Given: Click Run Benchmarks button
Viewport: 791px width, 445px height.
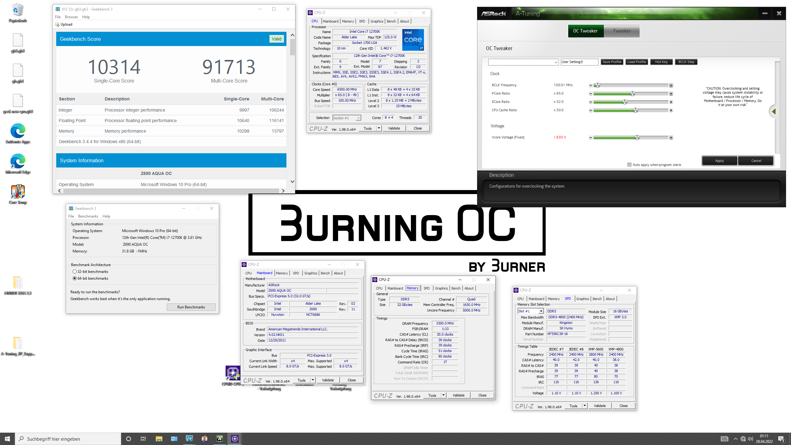Looking at the screenshot, I should pyautogui.click(x=191, y=307).
